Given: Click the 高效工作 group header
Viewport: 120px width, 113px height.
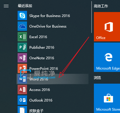Looking at the screenshot, I should (x=101, y=6).
